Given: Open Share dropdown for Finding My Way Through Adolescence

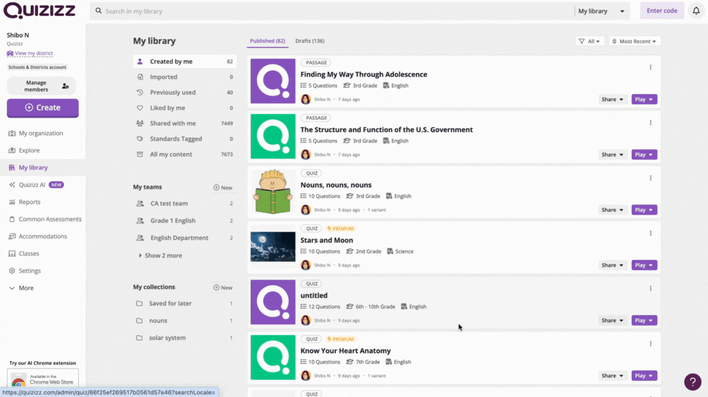Looking at the screenshot, I should point(612,99).
